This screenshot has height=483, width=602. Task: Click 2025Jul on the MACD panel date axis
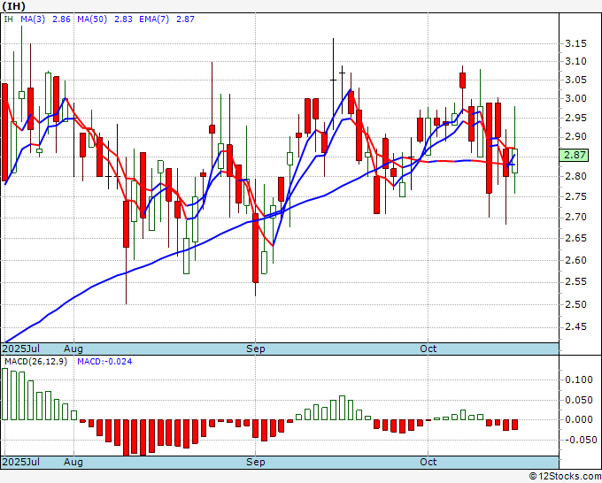20,462
